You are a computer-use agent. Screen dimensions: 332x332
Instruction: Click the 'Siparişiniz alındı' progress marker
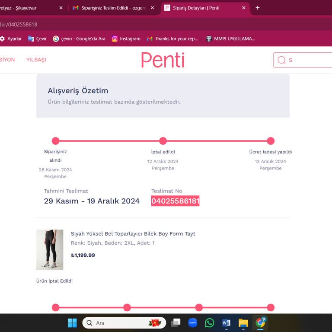click(55, 141)
